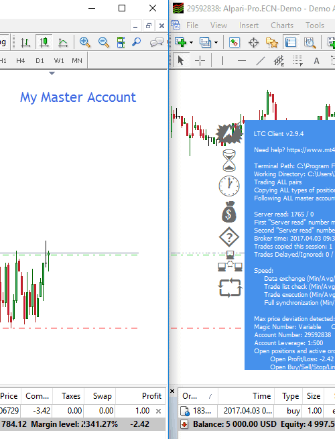335x439 pixels.
Task: Click question mark diamond icon
Action: (x=229, y=237)
